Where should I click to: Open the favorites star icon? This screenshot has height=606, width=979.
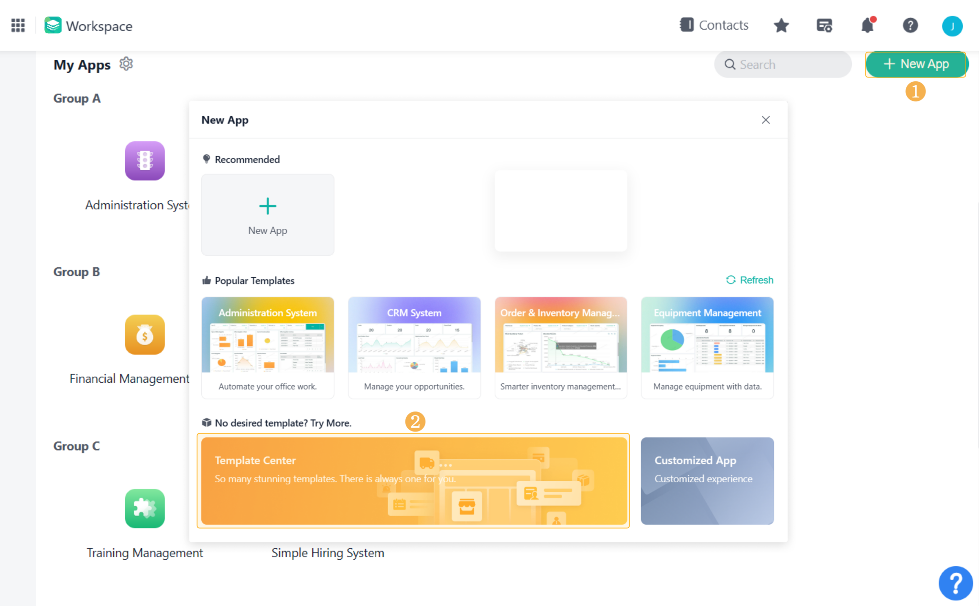pos(781,25)
